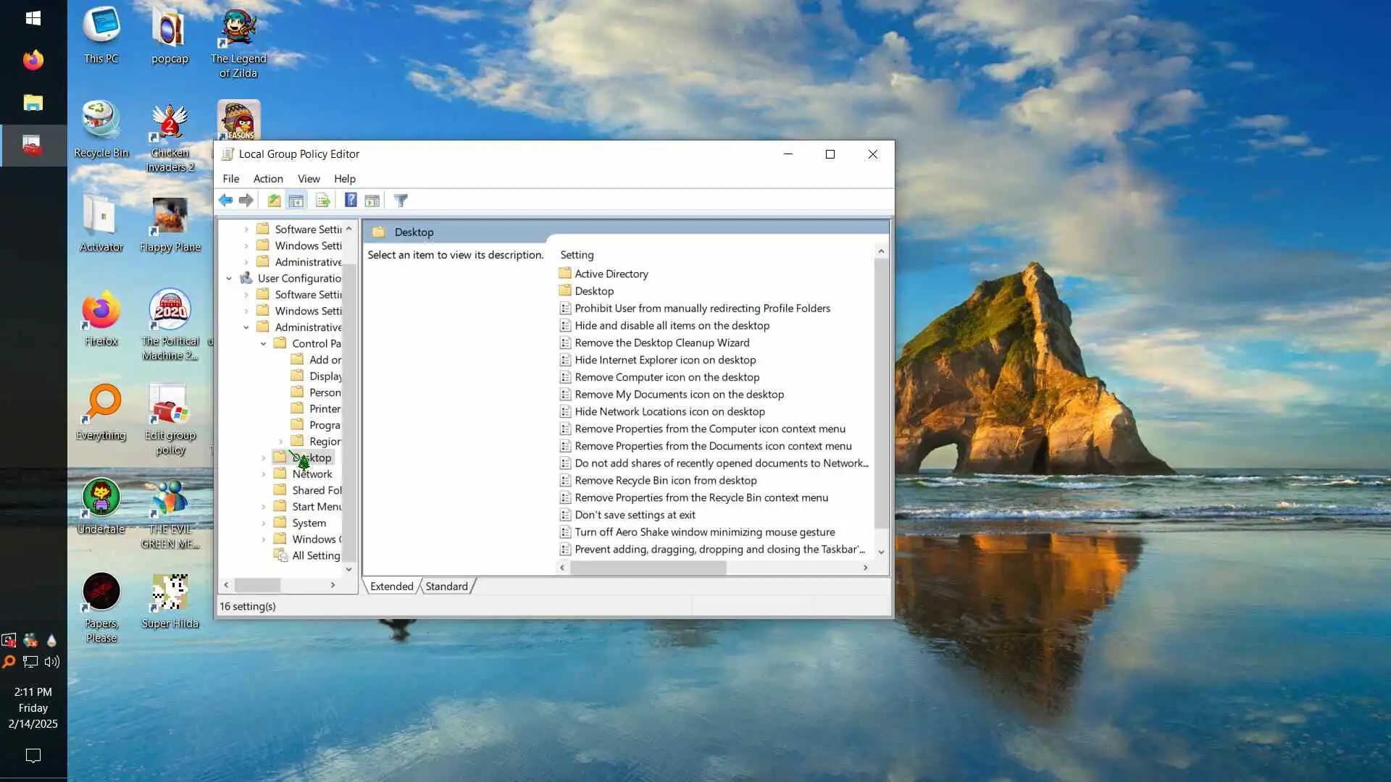
Task: Click the settings list horizontal scrollbar thumb
Action: pyautogui.click(x=648, y=568)
